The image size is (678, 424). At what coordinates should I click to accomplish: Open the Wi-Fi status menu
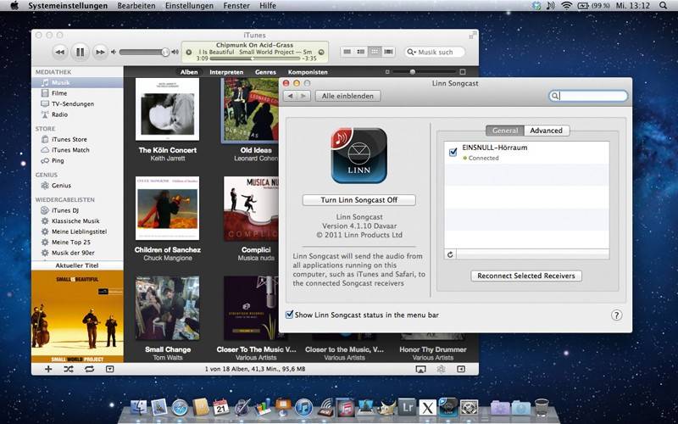(566, 6)
